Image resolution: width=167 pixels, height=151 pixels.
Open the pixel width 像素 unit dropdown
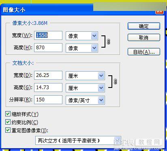pos(82,36)
